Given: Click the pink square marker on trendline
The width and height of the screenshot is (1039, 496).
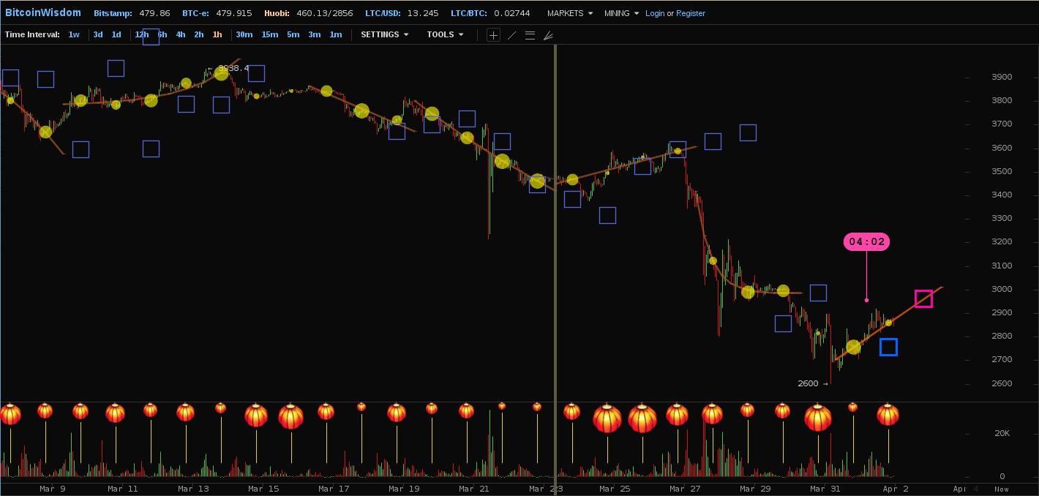Looking at the screenshot, I should 923,298.
